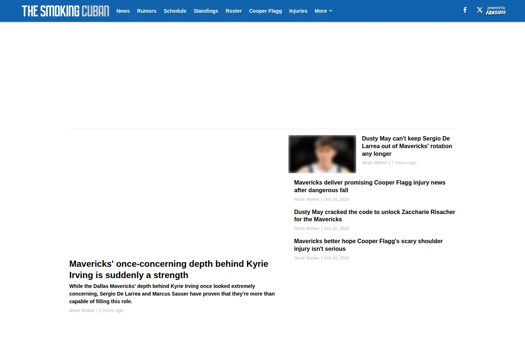Open Cooper Flagg scary shoulder injury article

tap(368, 245)
